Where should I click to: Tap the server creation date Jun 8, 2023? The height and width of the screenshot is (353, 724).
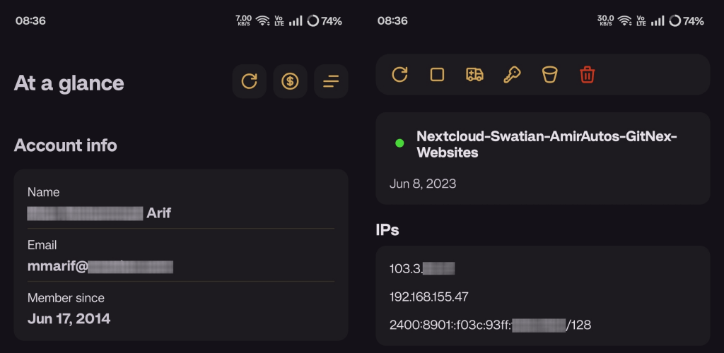point(423,184)
